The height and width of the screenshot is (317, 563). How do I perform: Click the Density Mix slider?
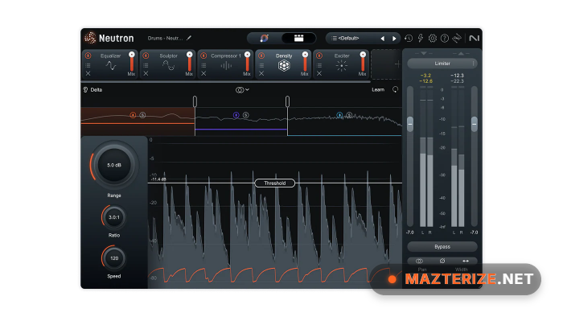305,62
